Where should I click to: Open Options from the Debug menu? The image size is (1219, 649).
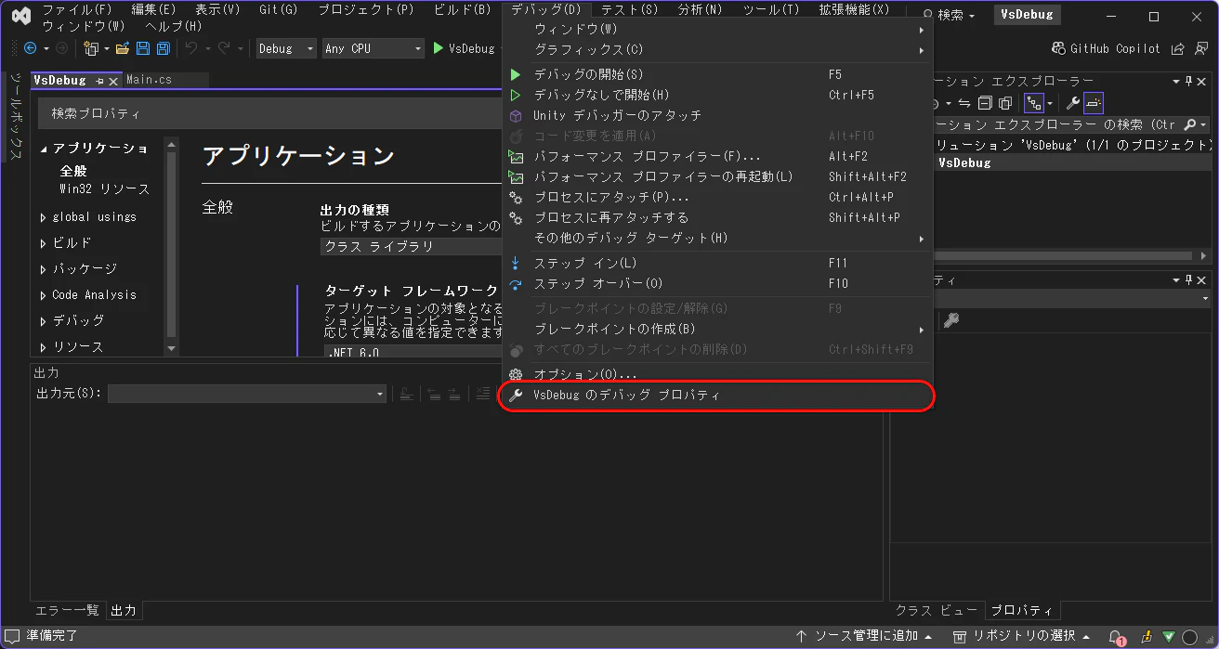pyautogui.click(x=717, y=374)
